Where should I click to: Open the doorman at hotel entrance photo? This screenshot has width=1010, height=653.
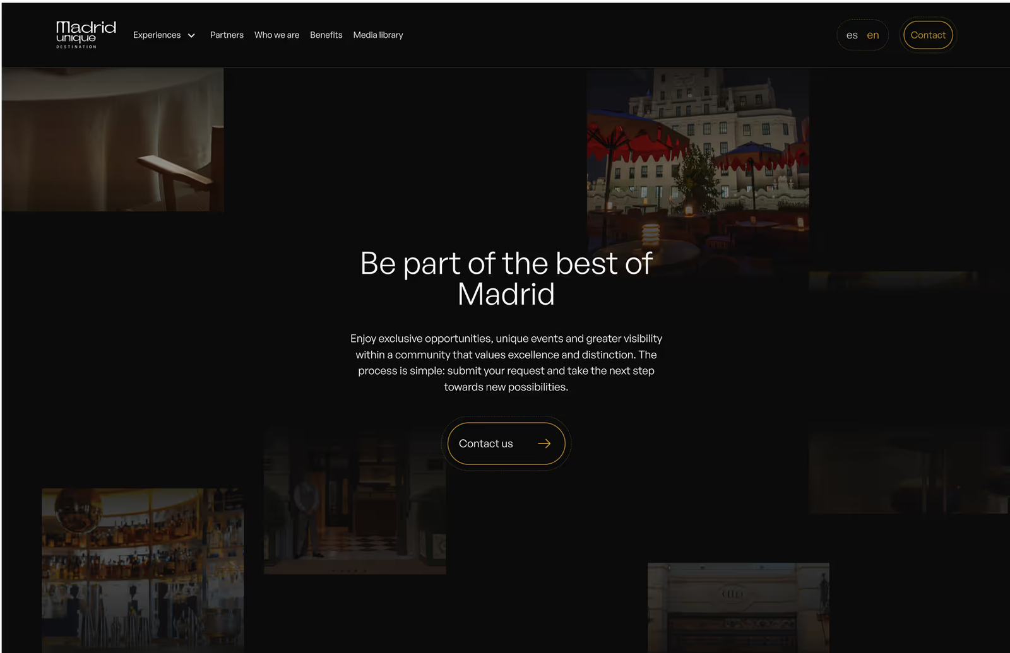click(x=355, y=502)
